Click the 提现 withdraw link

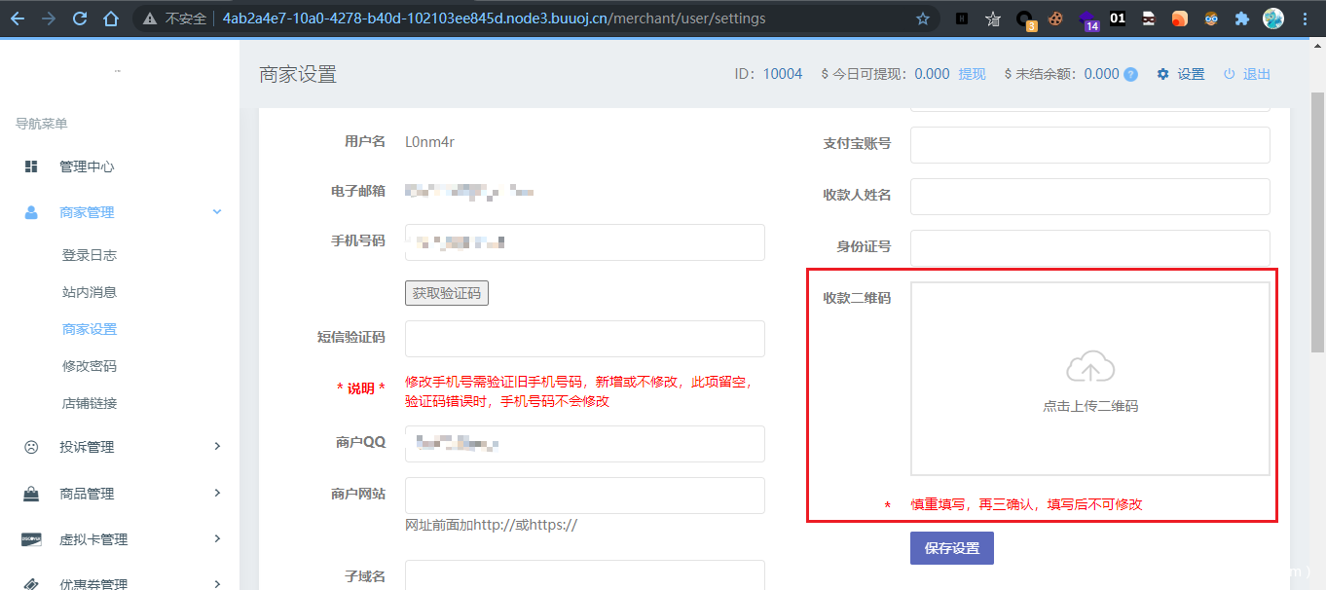coord(972,75)
